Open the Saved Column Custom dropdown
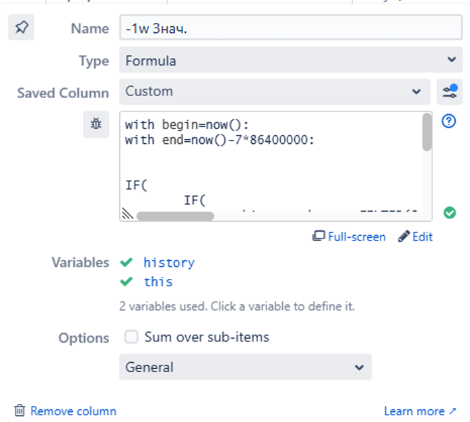The width and height of the screenshot is (470, 422). [x=275, y=91]
